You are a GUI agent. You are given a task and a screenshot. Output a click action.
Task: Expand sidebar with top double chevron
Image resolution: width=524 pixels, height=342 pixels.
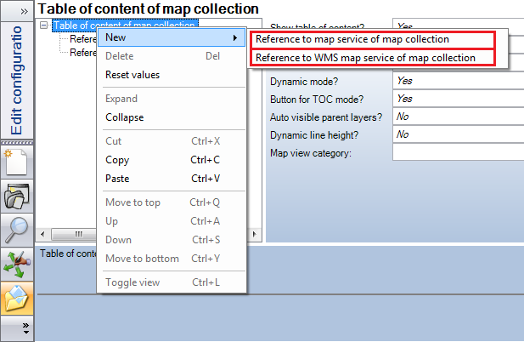pyautogui.click(x=24, y=11)
